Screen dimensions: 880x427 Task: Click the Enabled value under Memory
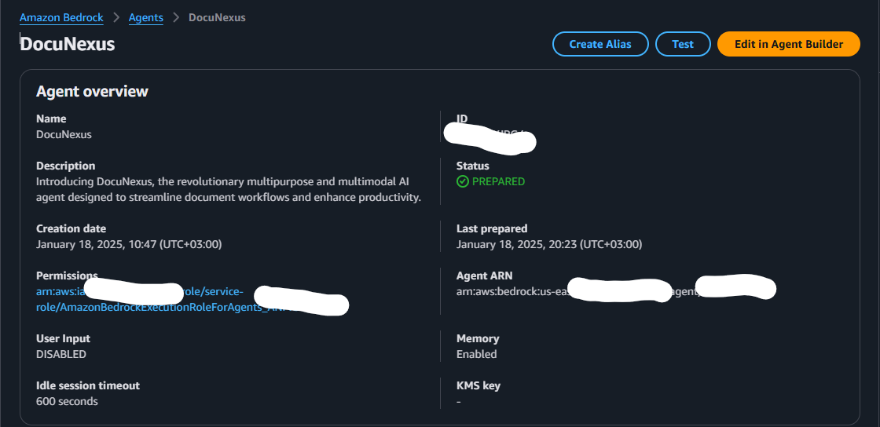tap(476, 354)
